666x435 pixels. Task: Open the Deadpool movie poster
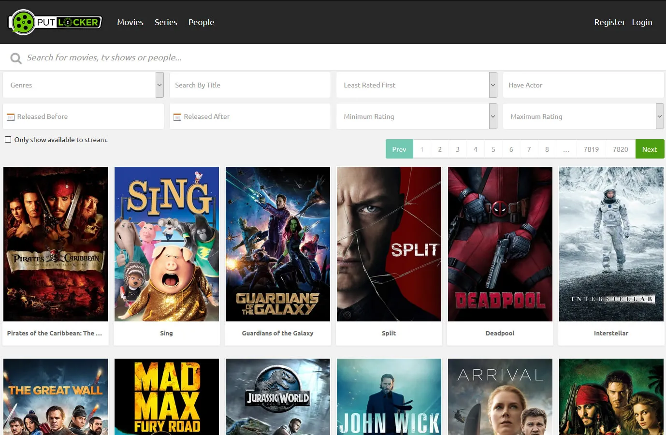pos(500,244)
